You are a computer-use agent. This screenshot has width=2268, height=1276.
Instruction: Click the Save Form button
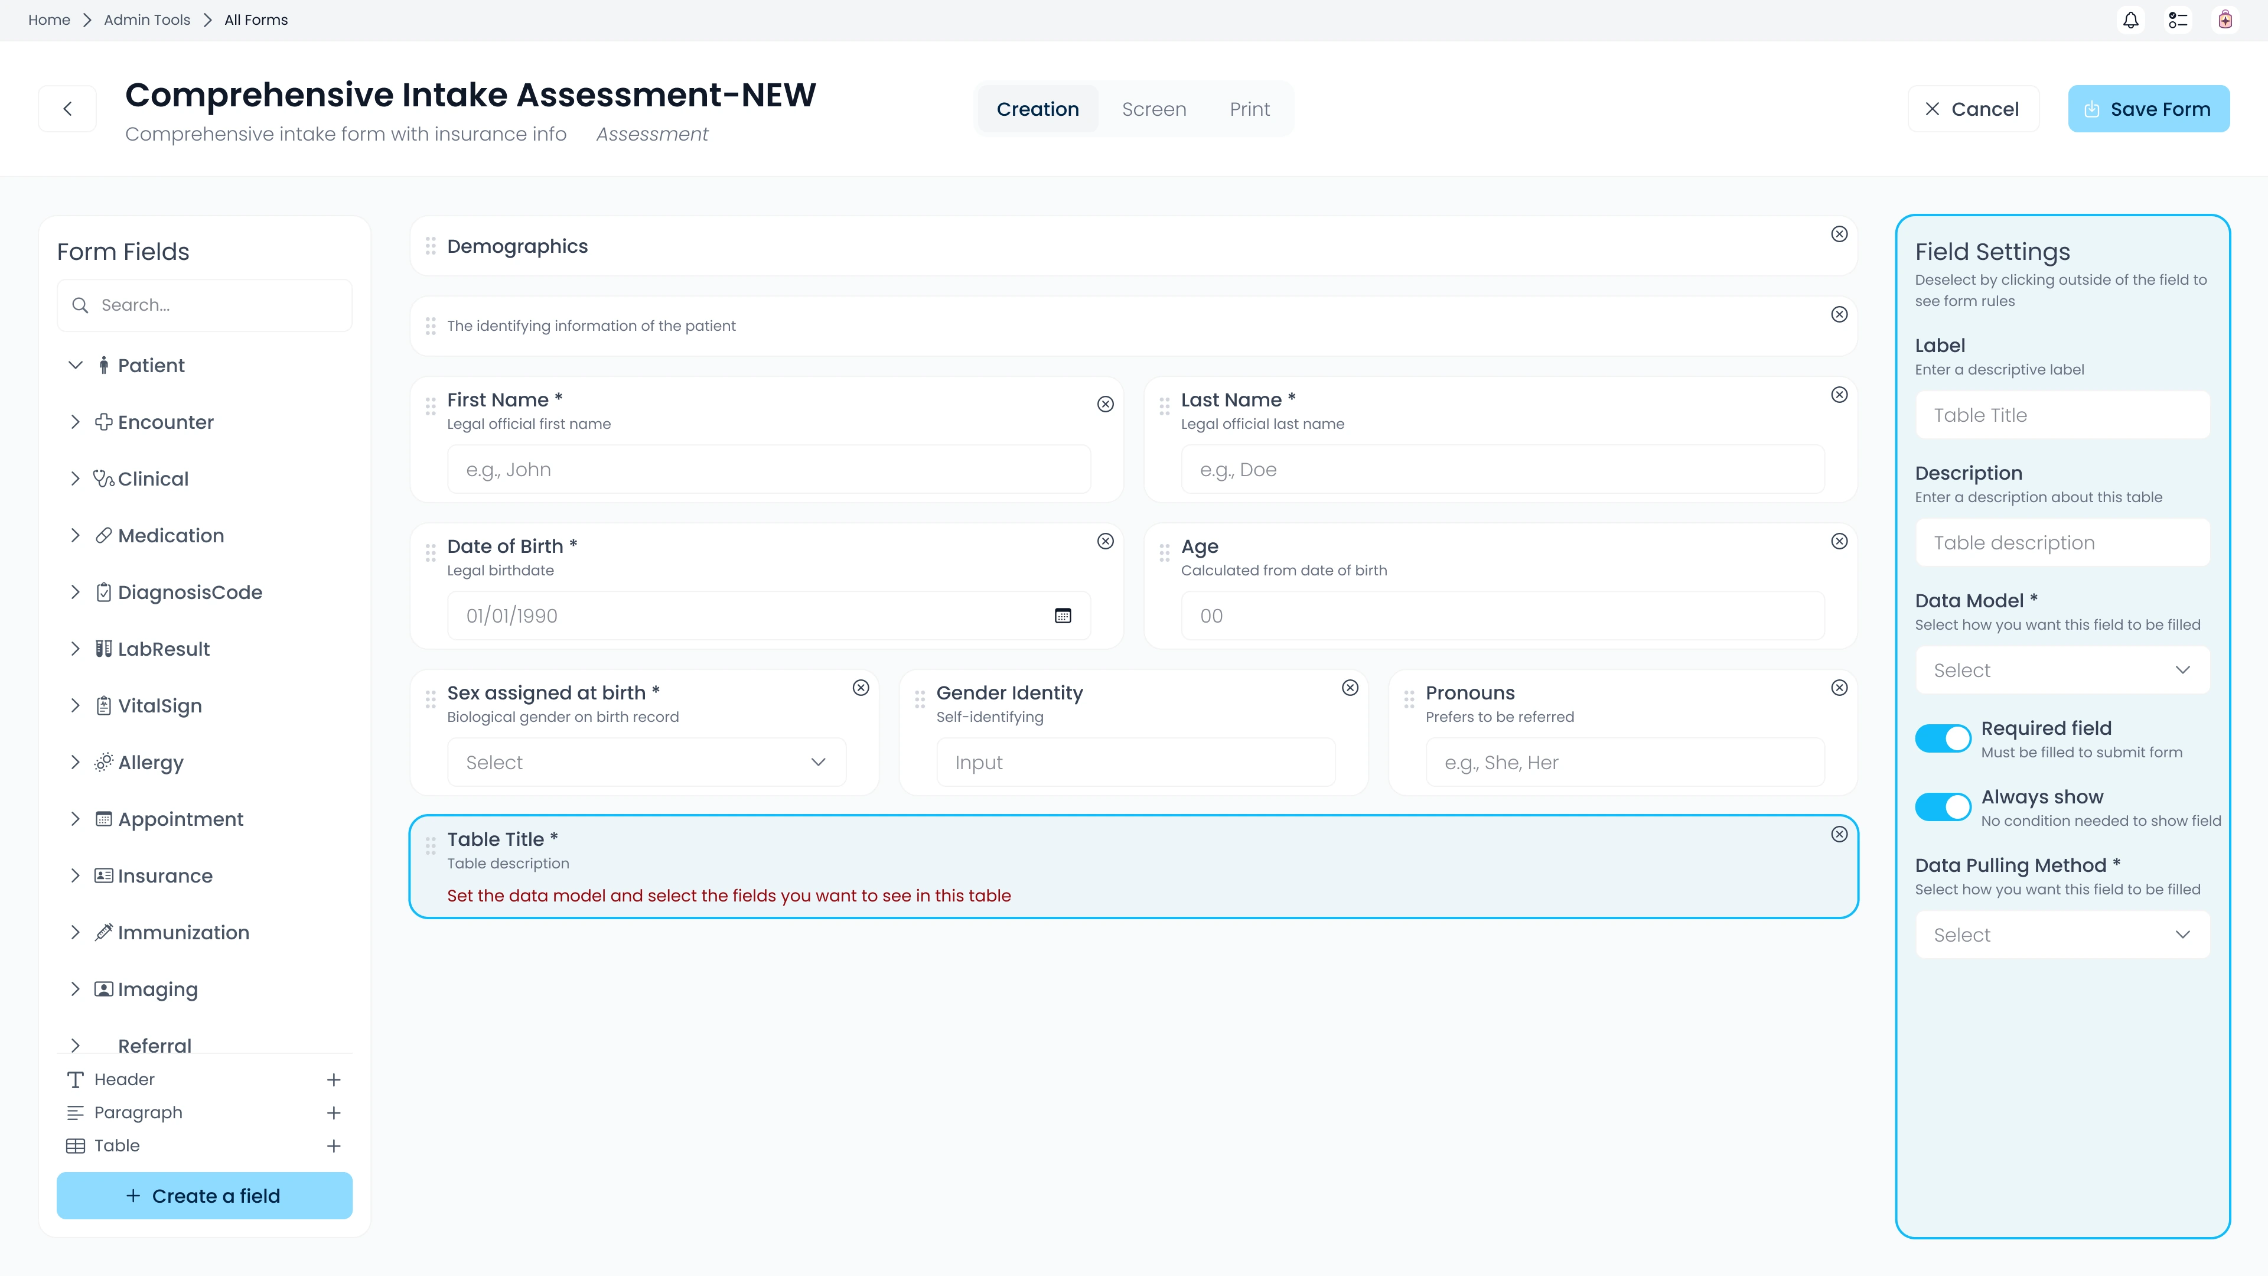[x=2148, y=109]
